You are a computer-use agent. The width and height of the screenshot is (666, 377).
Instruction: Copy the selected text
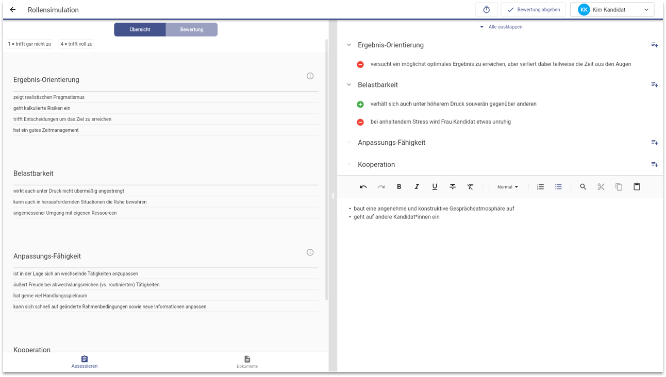619,187
